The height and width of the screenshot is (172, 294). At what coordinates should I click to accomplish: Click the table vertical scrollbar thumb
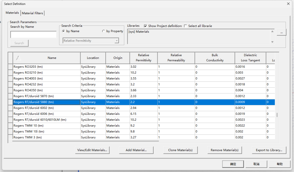[277, 115]
